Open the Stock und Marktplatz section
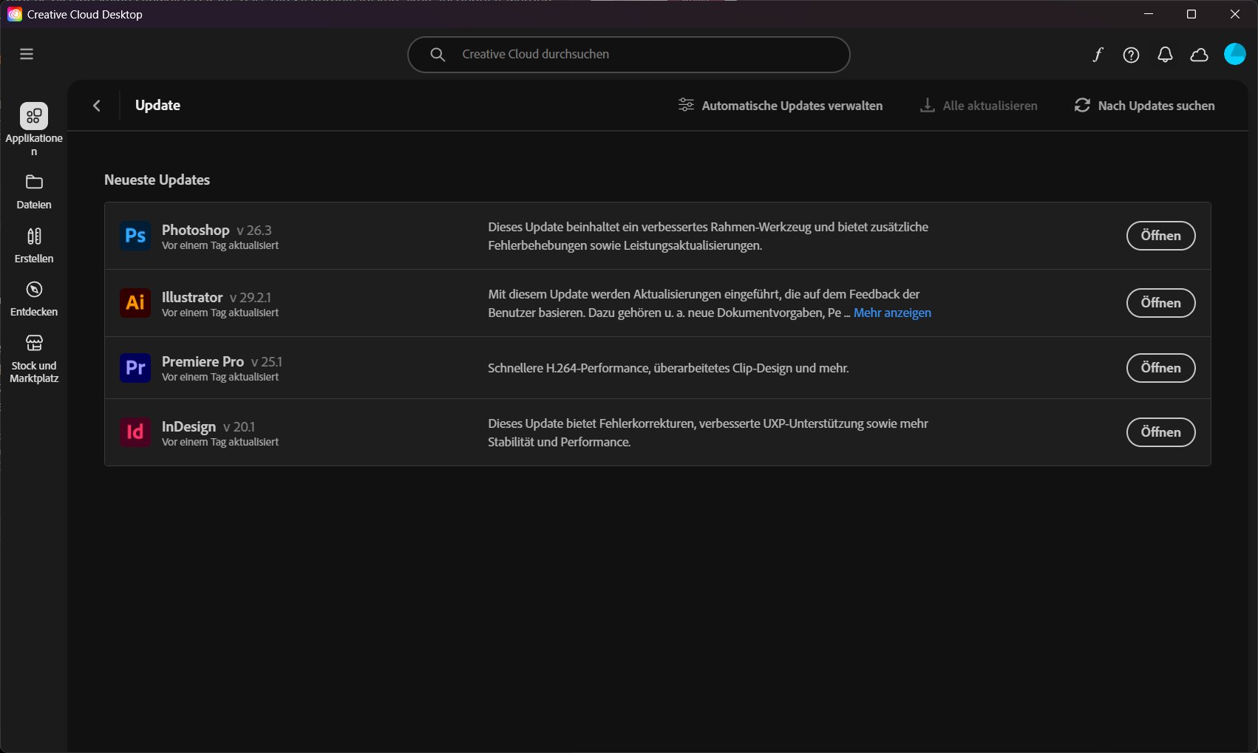The height and width of the screenshot is (753, 1258). pos(34,359)
